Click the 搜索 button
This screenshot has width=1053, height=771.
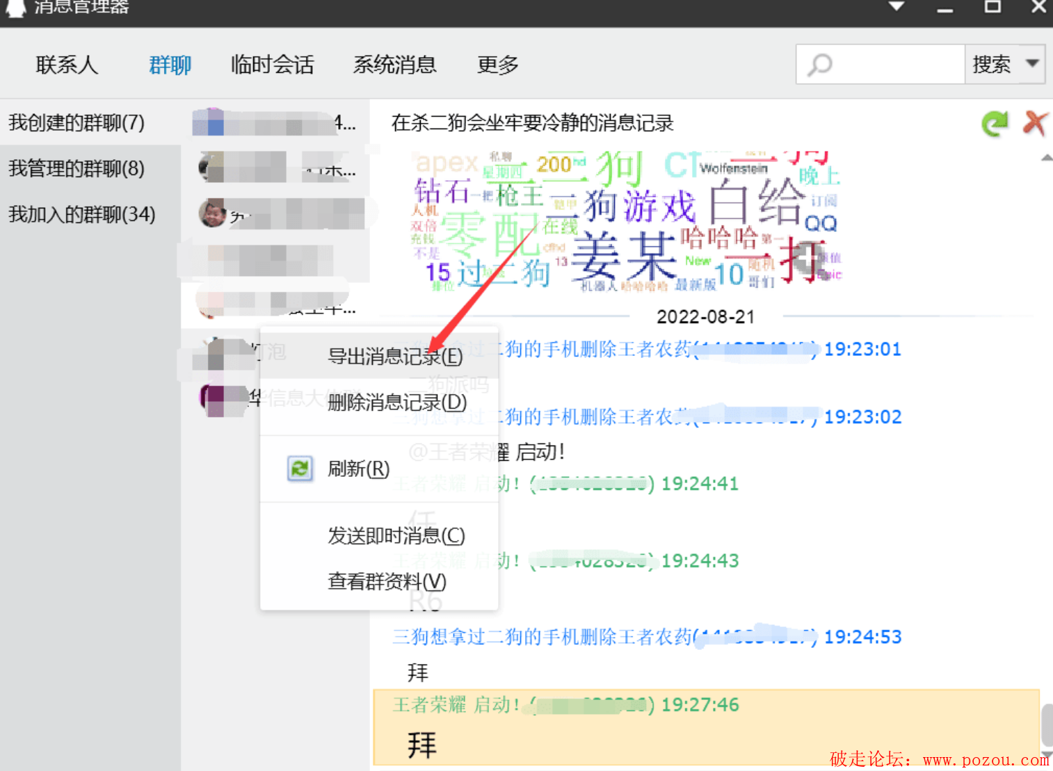992,64
